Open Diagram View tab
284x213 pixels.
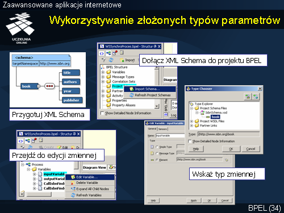coord(94,168)
